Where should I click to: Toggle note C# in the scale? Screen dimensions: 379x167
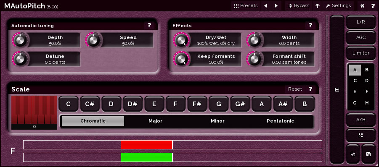click(x=90, y=104)
